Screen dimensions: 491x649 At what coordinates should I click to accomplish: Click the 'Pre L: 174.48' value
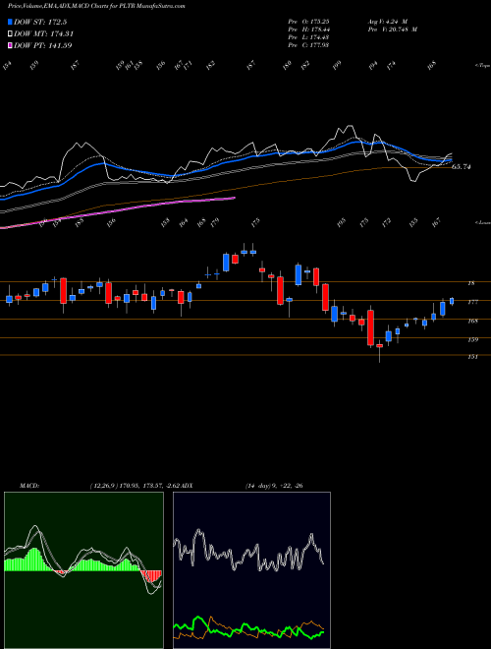pos(308,36)
